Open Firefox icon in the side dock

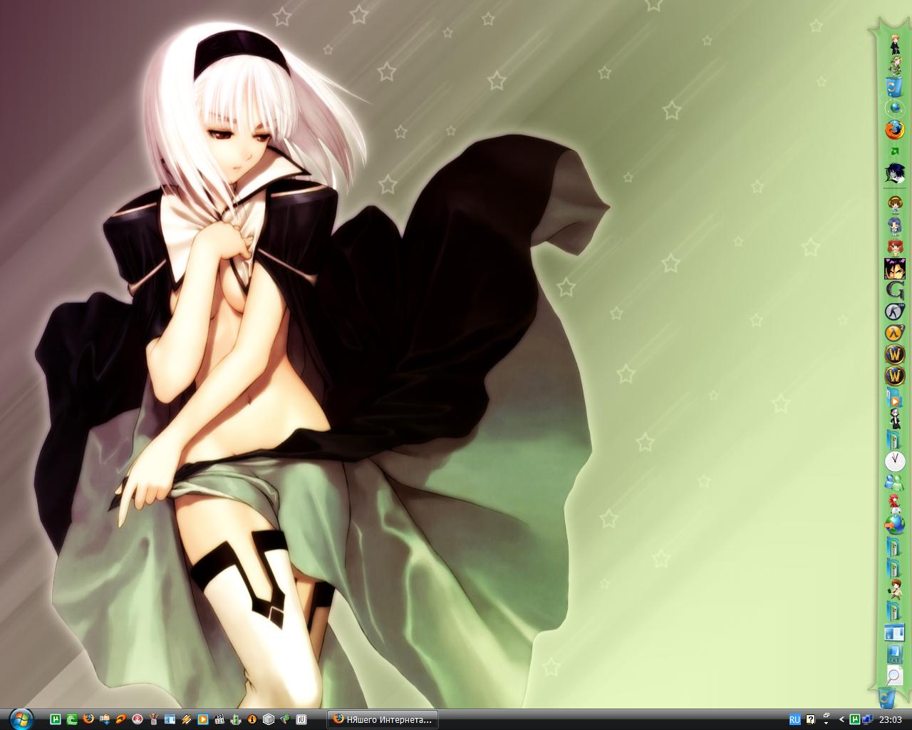coord(895,130)
